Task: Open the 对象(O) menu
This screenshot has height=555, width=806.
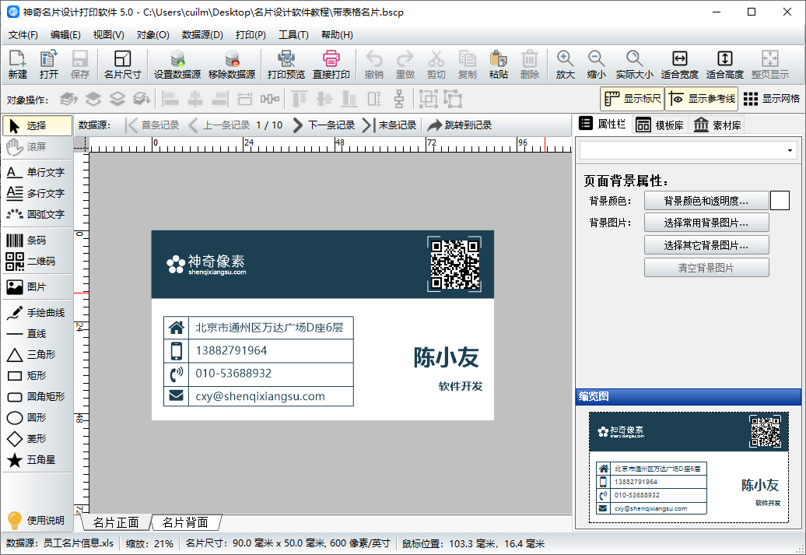Action: click(x=152, y=35)
